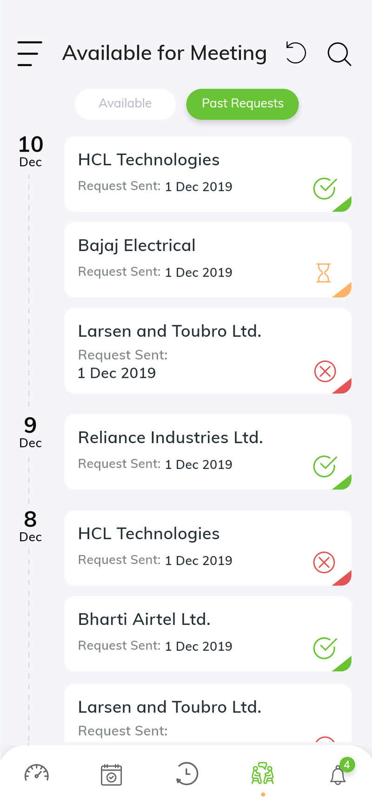Open the dashboard gauge icon in bottom bar
This screenshot has height=804, width=372.
[x=37, y=773]
